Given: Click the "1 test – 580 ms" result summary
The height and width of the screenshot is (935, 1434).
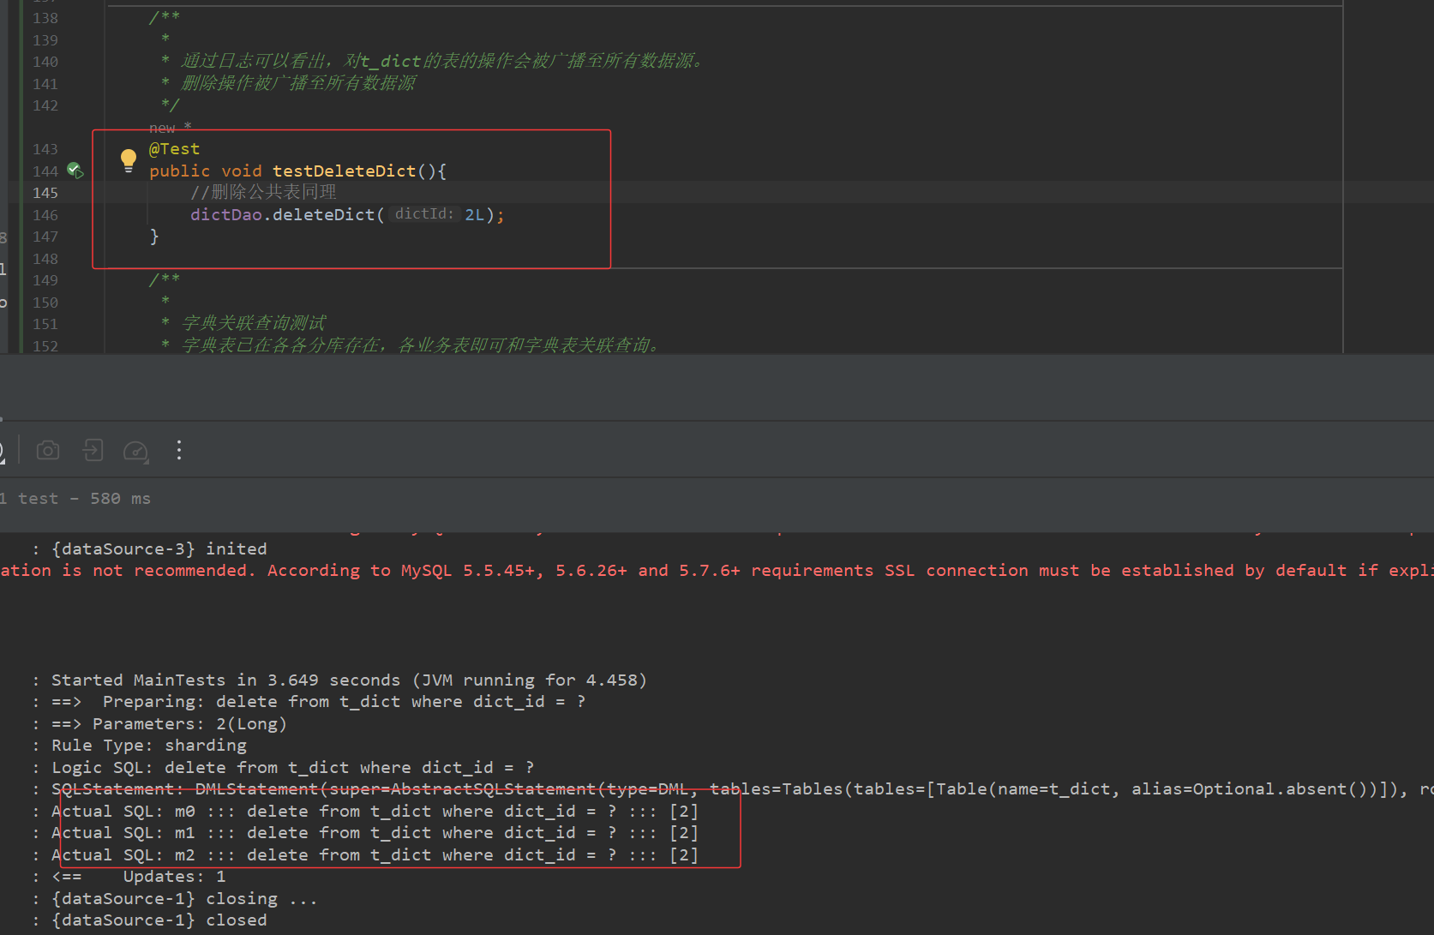Looking at the screenshot, I should click(75, 499).
